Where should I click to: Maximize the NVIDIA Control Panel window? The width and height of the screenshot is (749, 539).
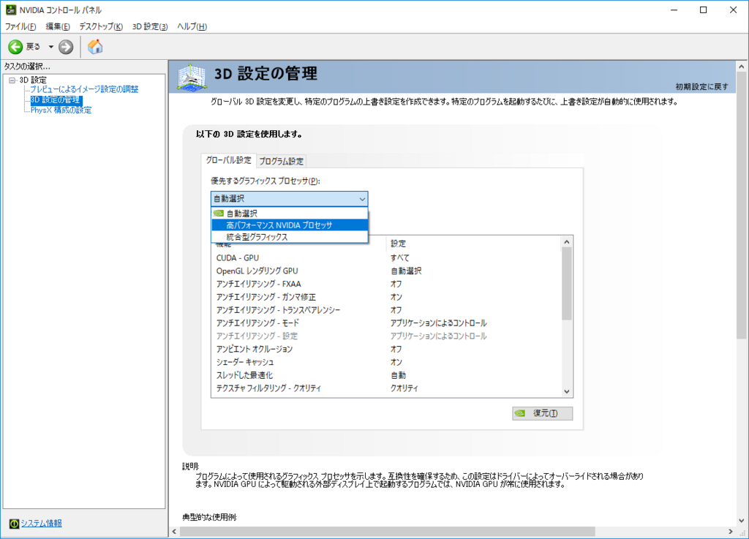click(x=703, y=10)
